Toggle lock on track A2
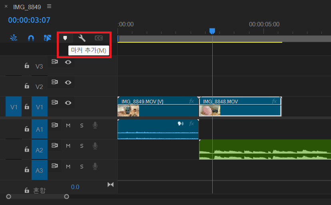 27,149
